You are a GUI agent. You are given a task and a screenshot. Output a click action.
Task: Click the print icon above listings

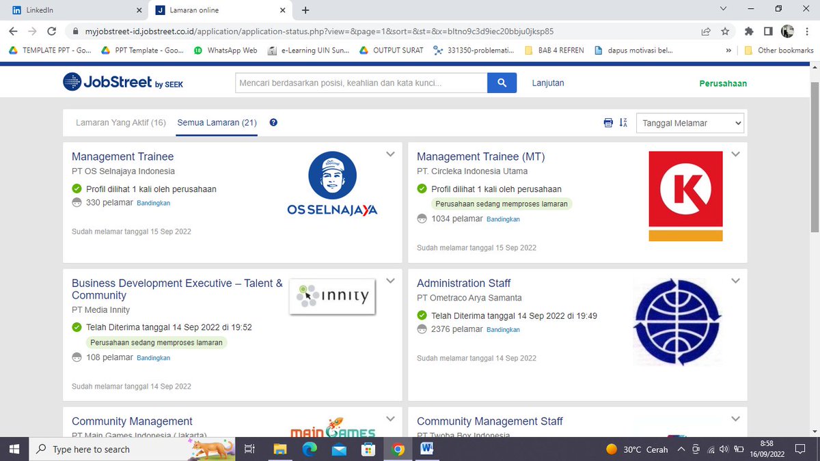[x=608, y=123]
